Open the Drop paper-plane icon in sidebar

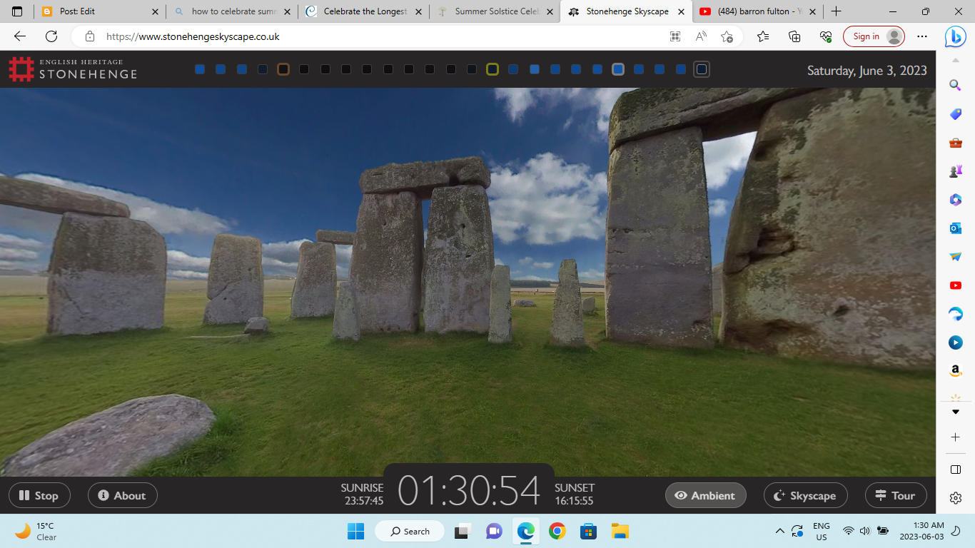pos(955,257)
